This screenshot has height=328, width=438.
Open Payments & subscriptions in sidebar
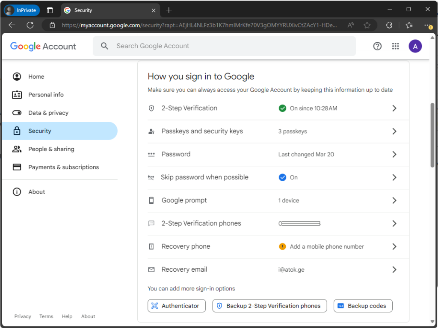(x=63, y=167)
